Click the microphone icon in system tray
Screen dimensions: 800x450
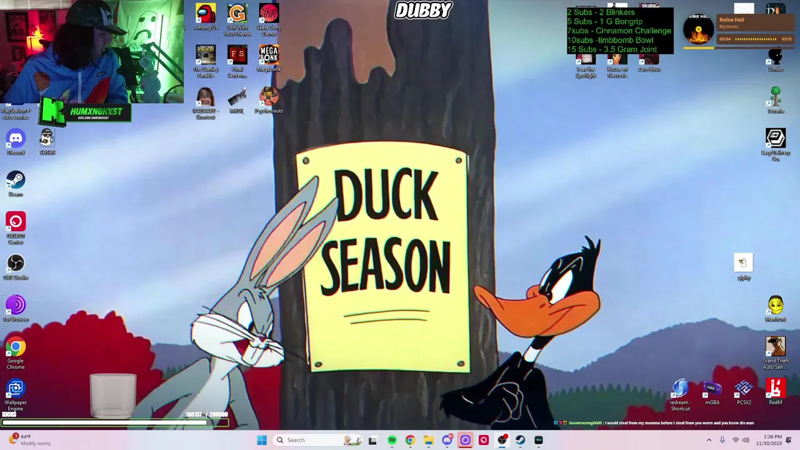click(x=722, y=440)
